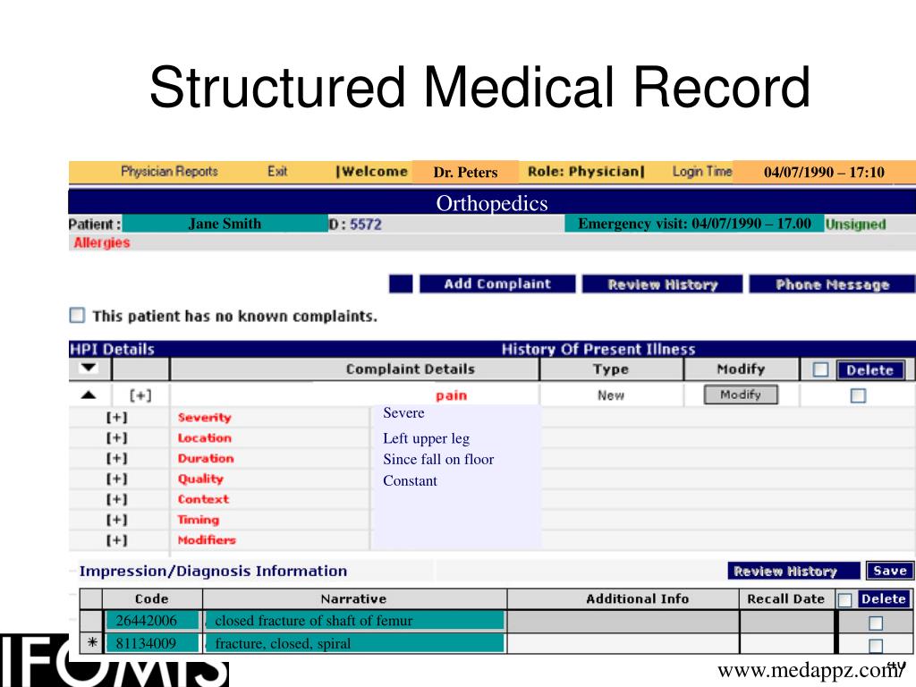Click Recall Date cell for spiral fracture row
916x687 pixels.
786,643
